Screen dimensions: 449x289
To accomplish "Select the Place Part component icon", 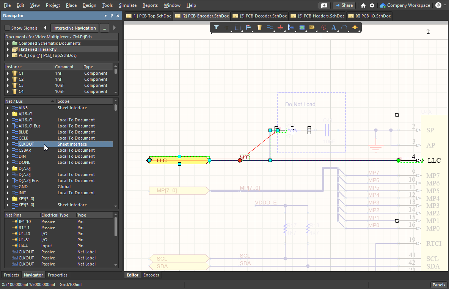I will (259, 27).
